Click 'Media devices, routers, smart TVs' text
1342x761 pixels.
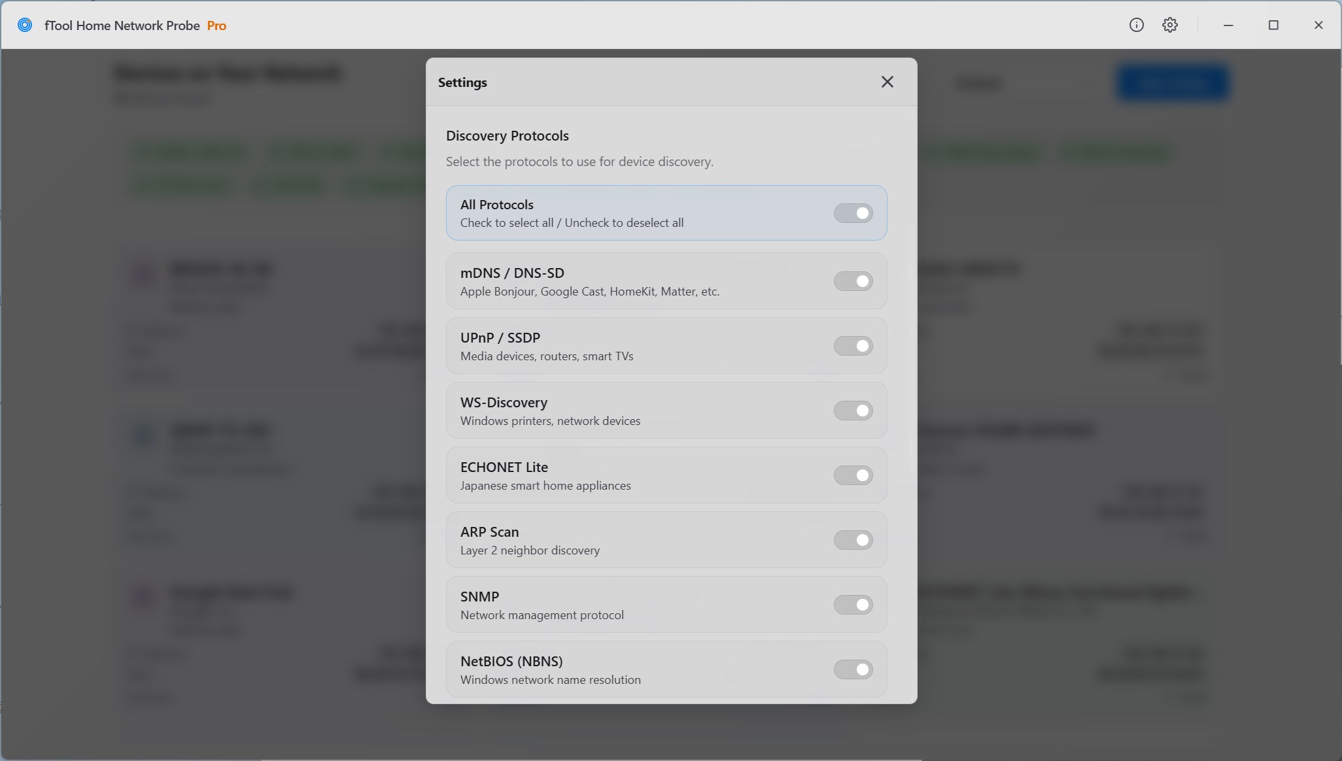(x=547, y=356)
